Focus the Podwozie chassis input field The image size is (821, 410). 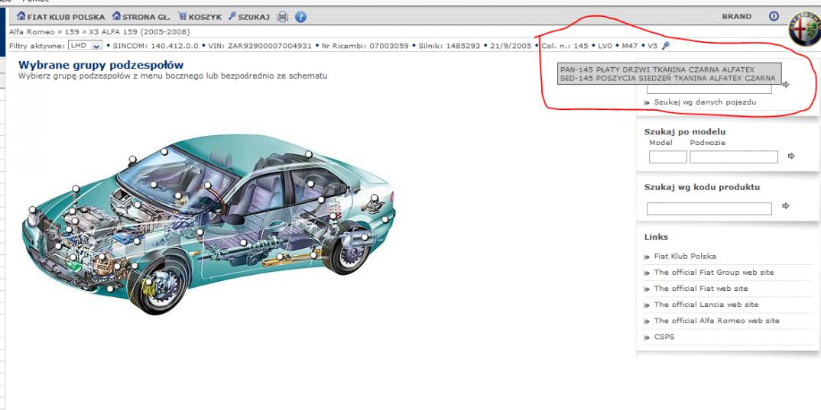tap(734, 157)
